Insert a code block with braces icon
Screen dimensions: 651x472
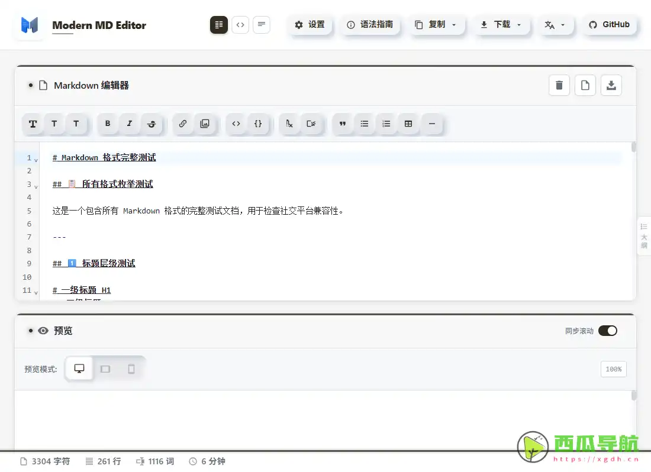(x=258, y=124)
